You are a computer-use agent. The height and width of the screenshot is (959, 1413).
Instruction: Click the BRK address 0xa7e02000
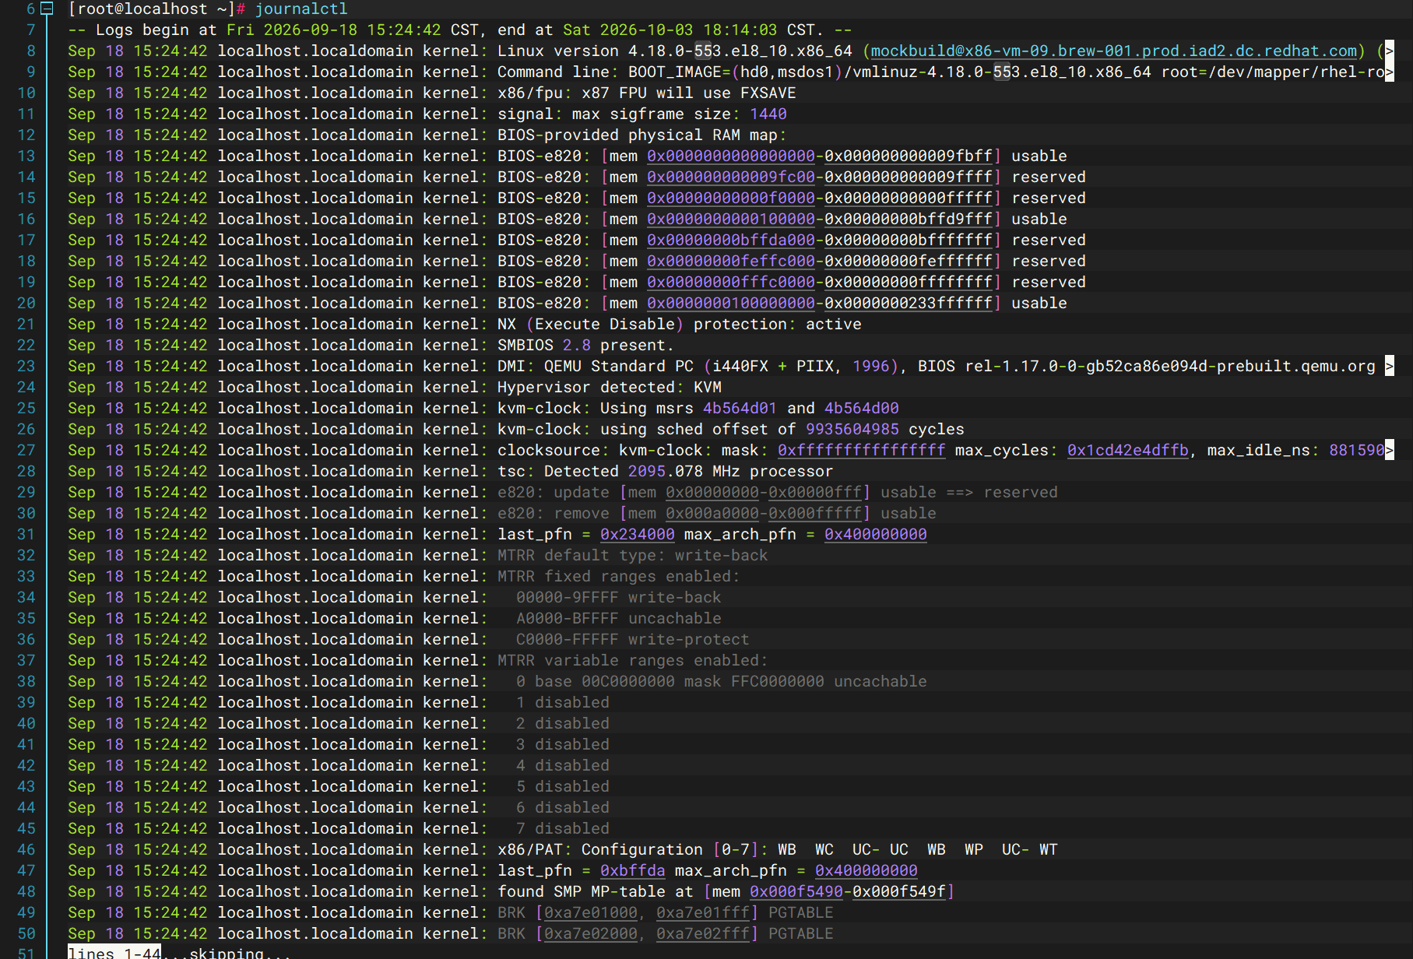coord(591,933)
